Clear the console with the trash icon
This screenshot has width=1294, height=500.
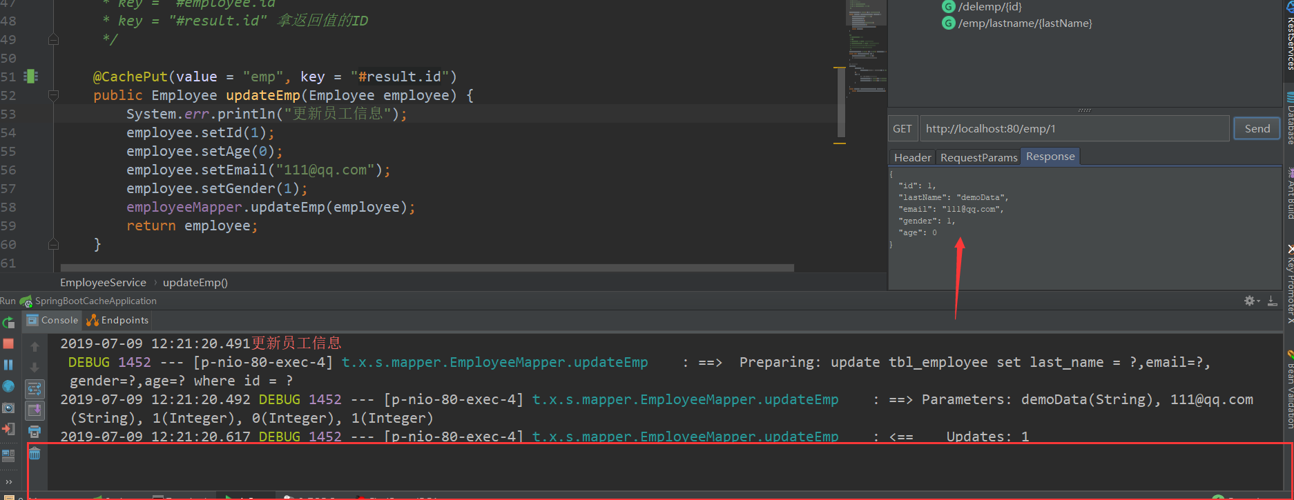(35, 453)
